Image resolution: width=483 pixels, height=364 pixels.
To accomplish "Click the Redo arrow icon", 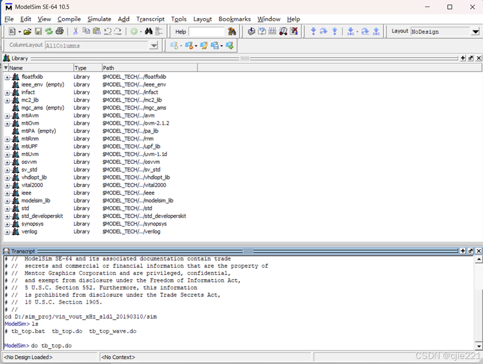I will click(x=118, y=31).
